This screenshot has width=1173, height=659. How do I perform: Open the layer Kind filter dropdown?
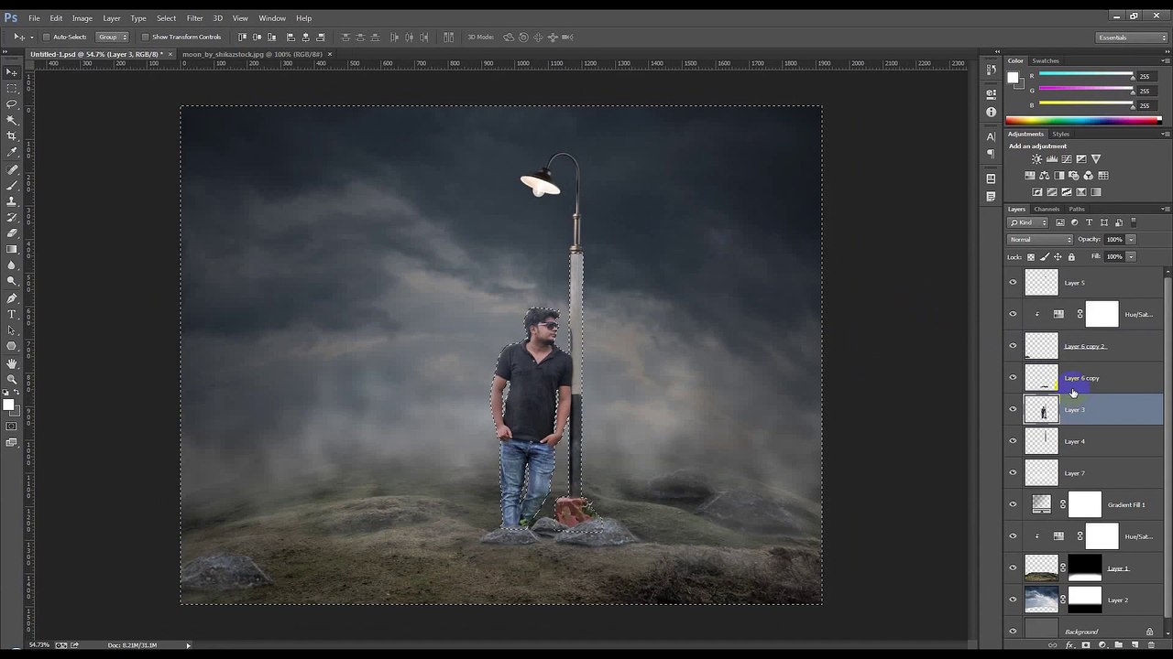click(1027, 222)
